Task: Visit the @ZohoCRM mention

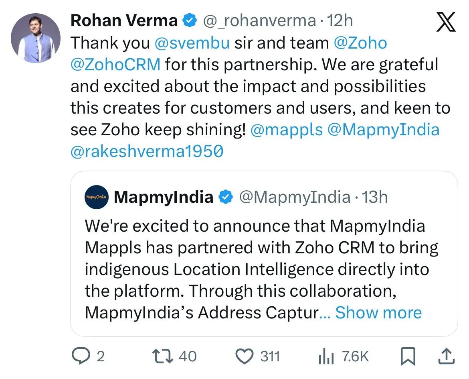Action: 115,65
